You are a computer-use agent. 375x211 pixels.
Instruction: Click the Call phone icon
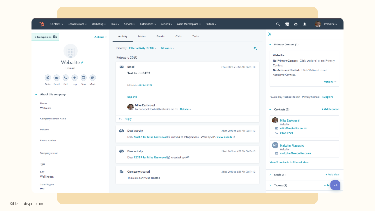click(66, 78)
